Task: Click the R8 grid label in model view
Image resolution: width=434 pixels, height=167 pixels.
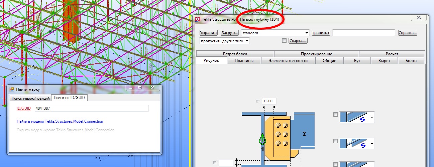Action: (x=51, y=32)
